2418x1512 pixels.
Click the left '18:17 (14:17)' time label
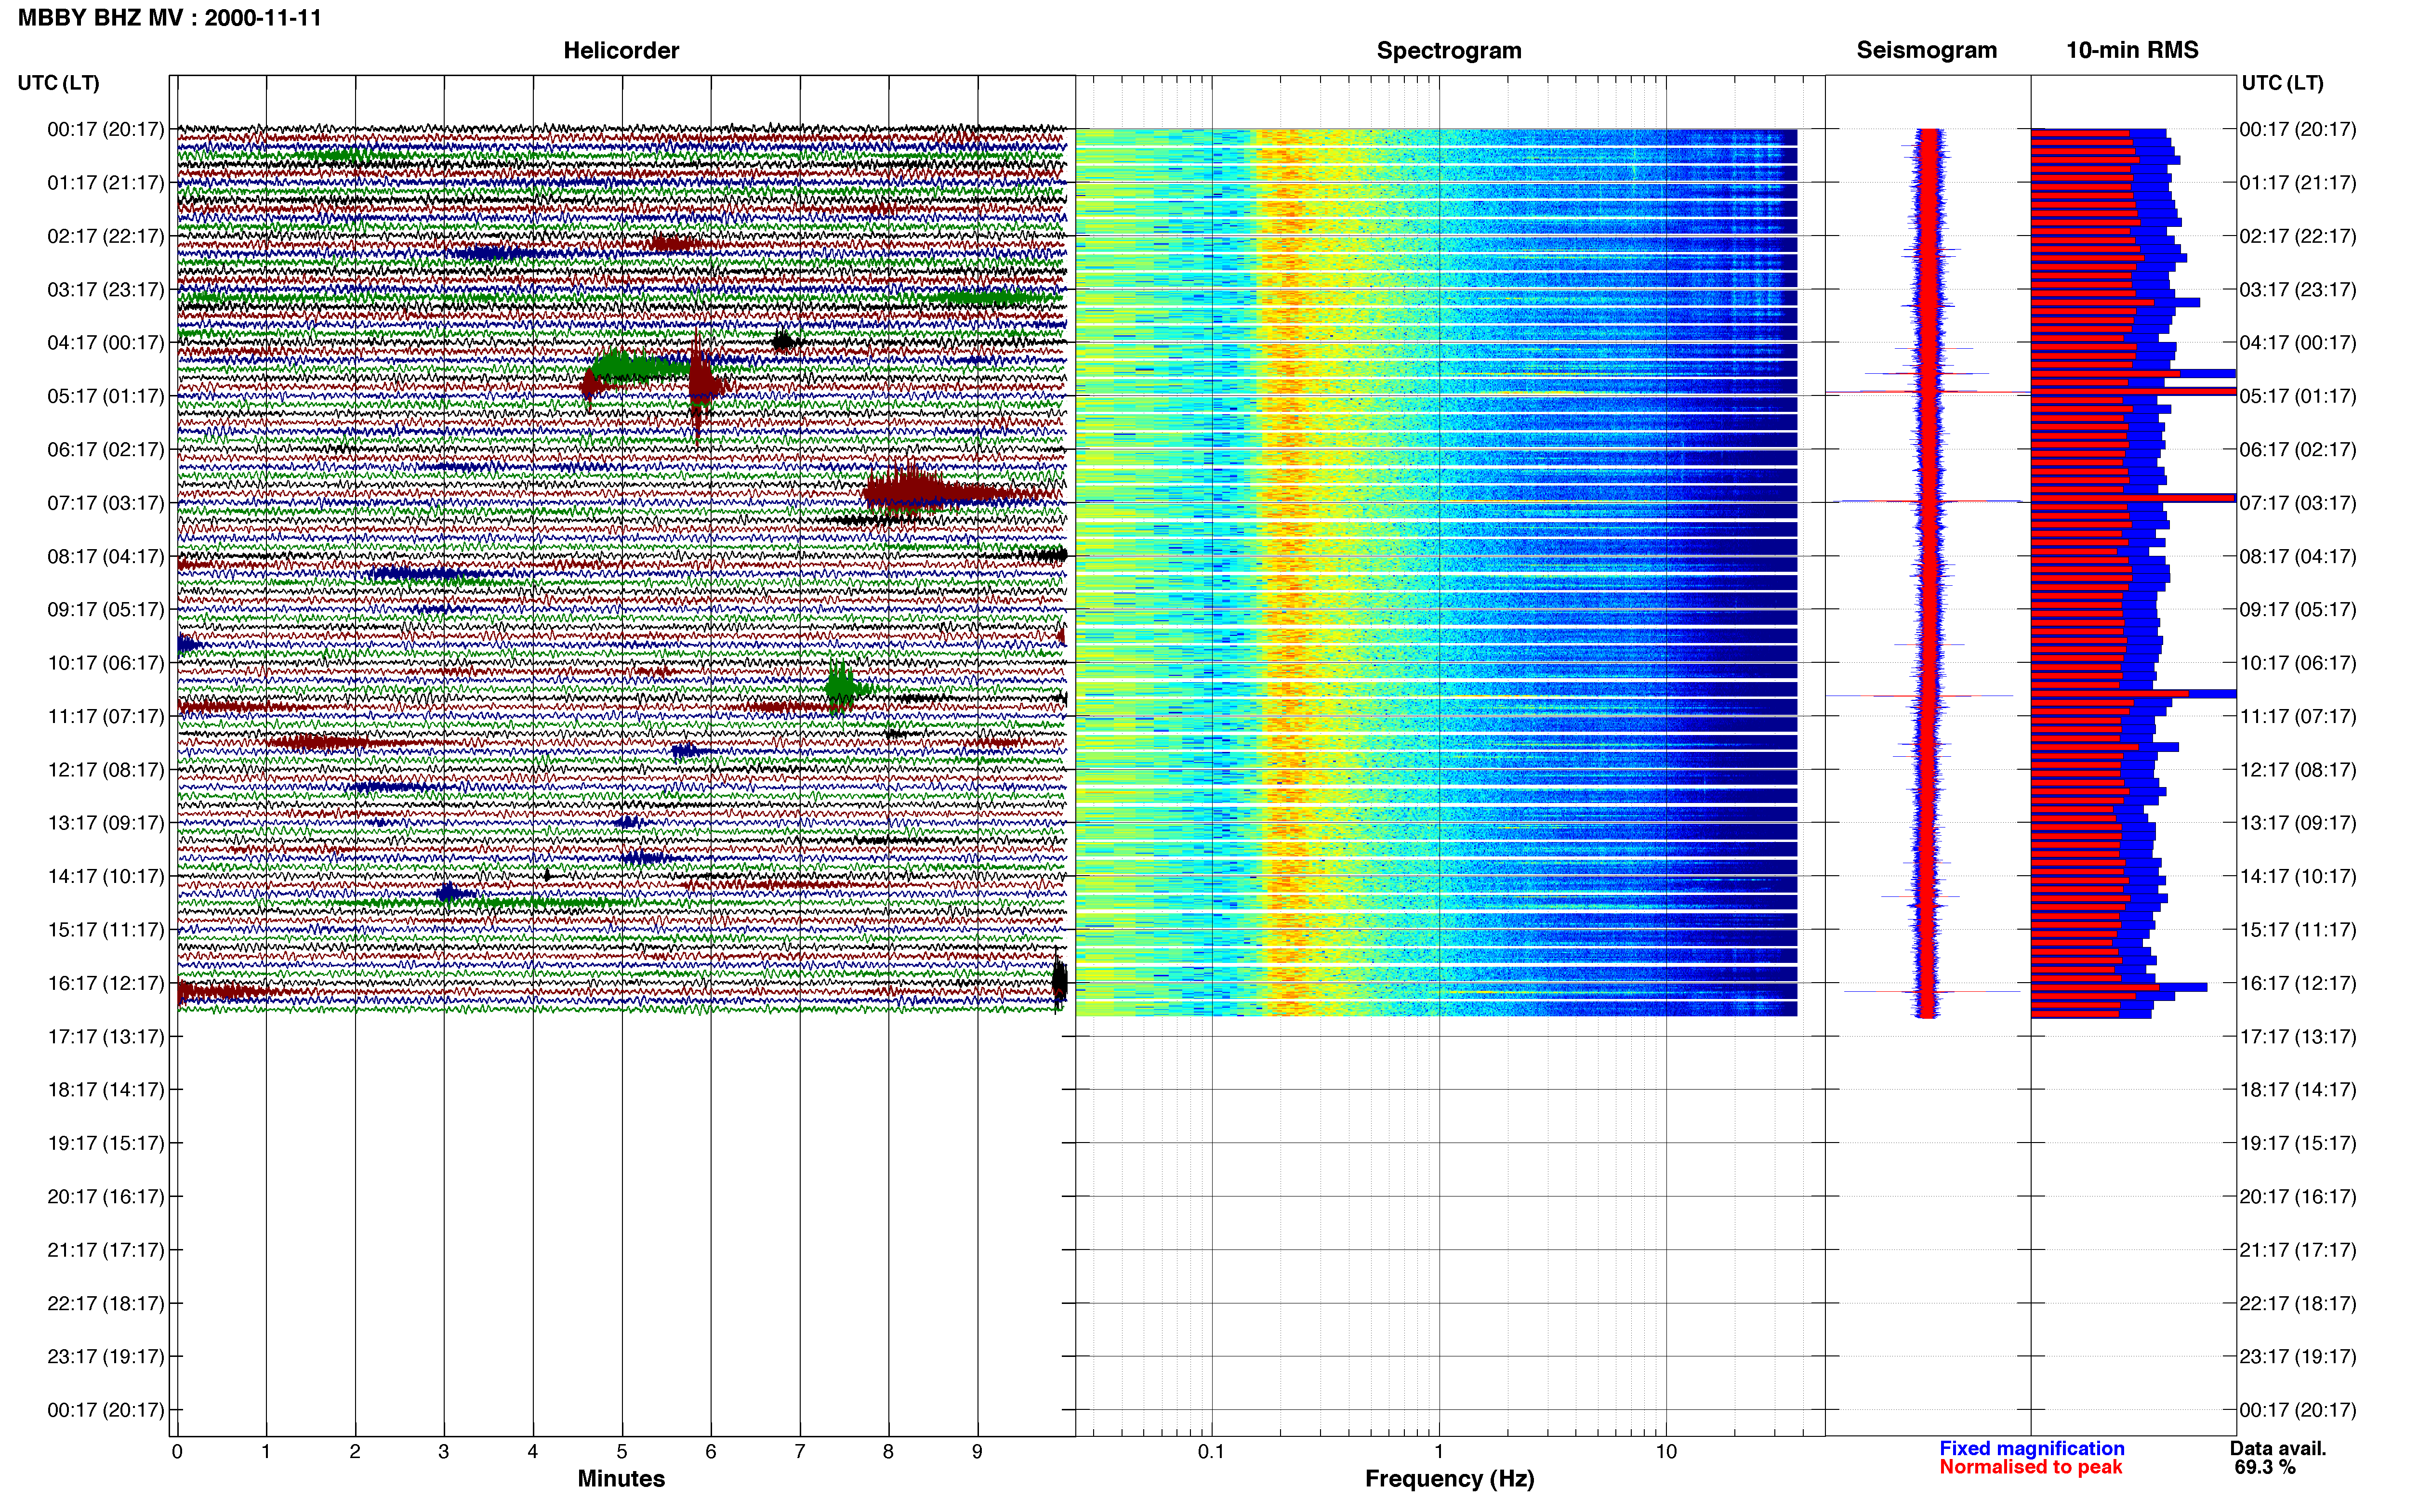pos(106,1090)
